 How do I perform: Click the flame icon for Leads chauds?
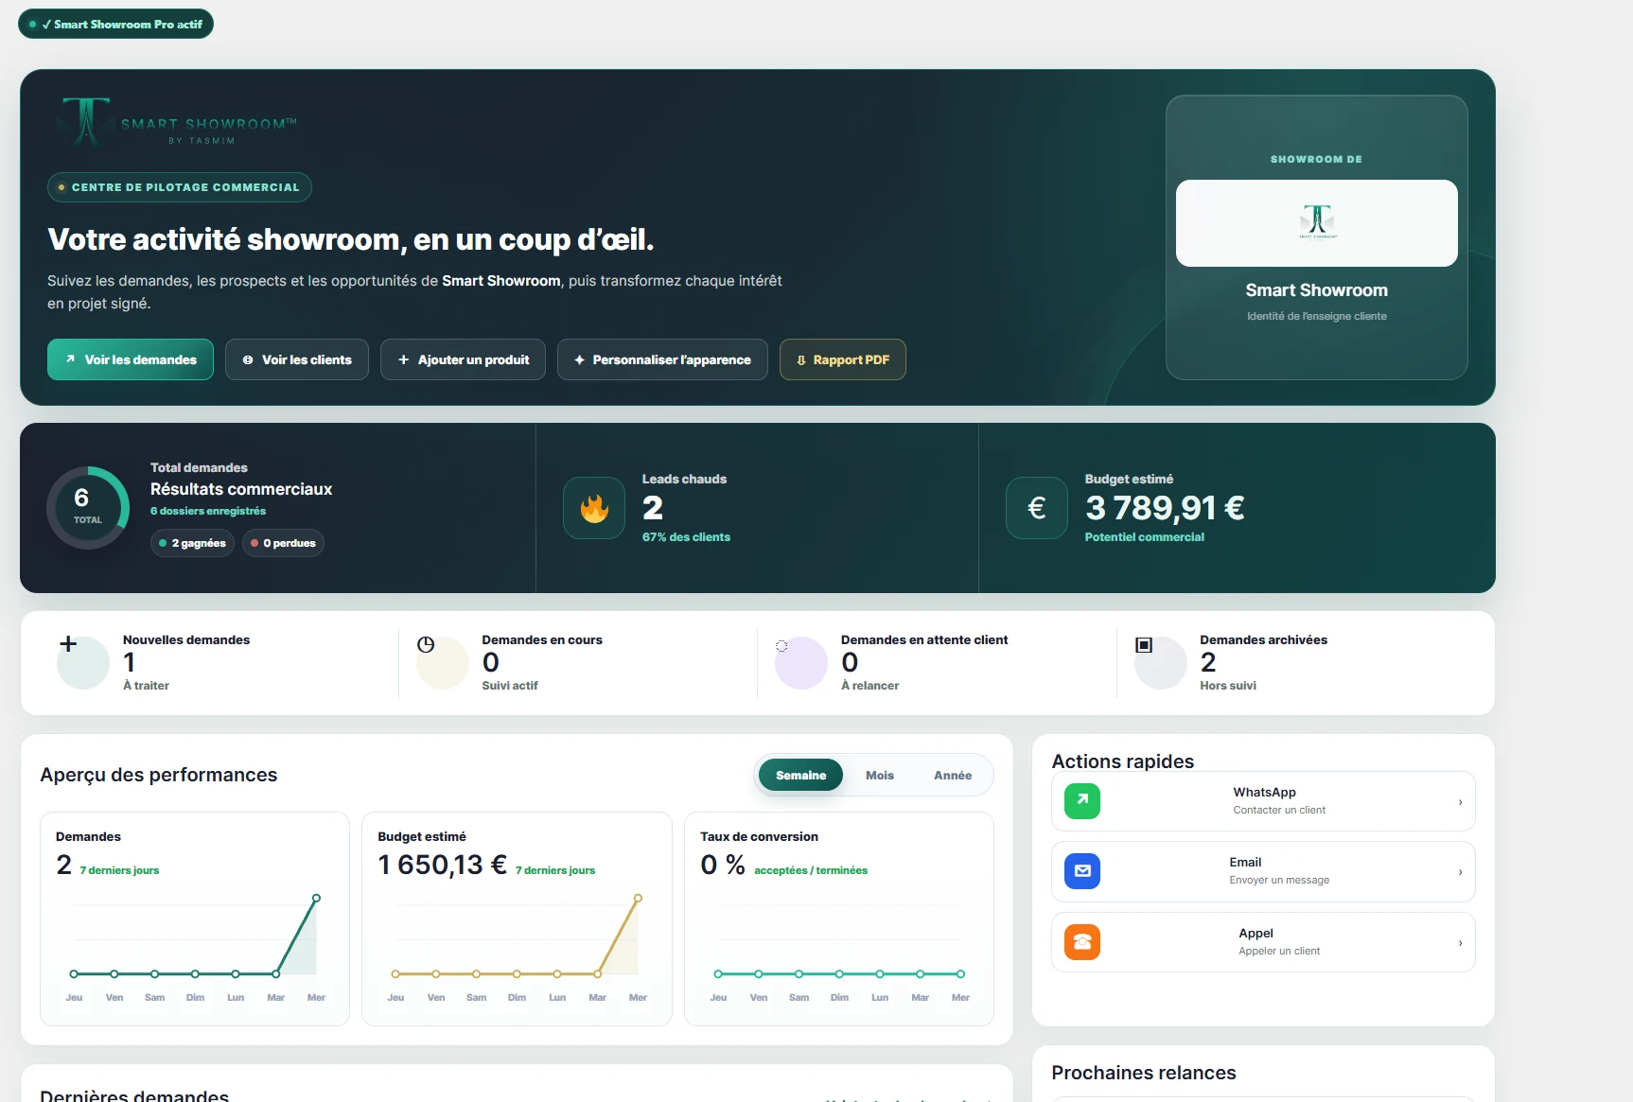click(x=594, y=508)
